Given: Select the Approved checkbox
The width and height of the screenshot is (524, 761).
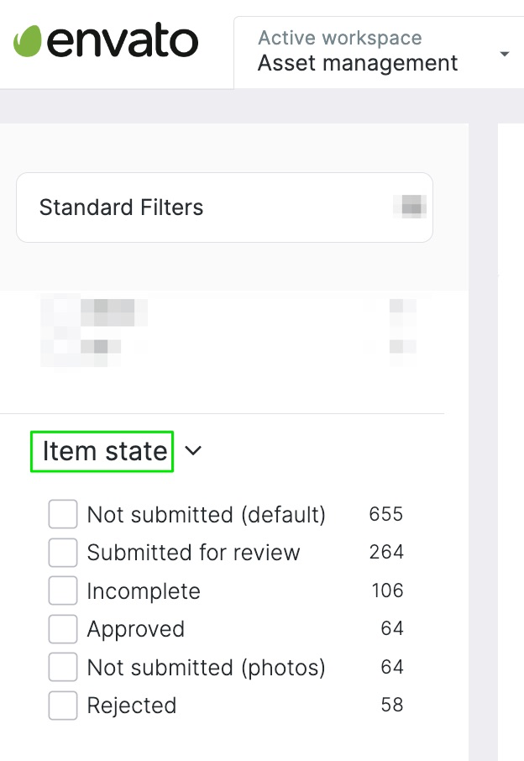Looking at the screenshot, I should 63,629.
